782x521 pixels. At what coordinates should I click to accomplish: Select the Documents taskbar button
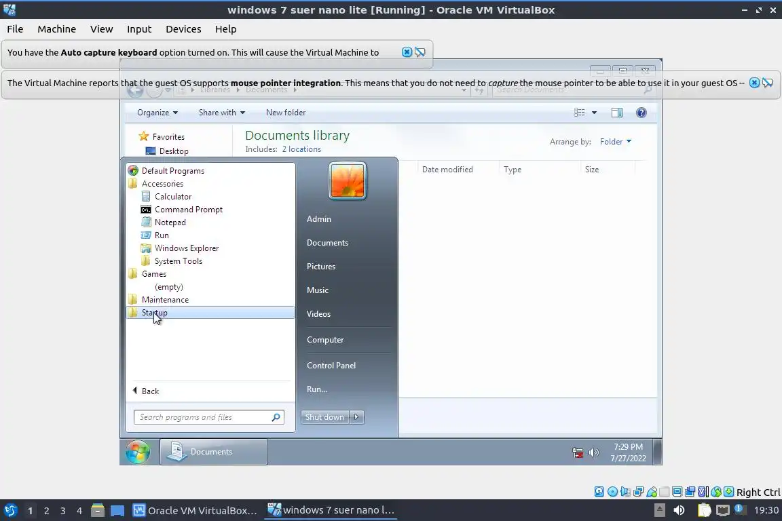pos(214,452)
